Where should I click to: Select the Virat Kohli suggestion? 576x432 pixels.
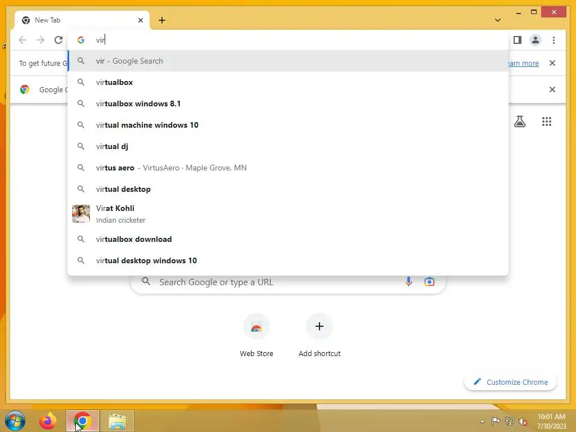288,214
